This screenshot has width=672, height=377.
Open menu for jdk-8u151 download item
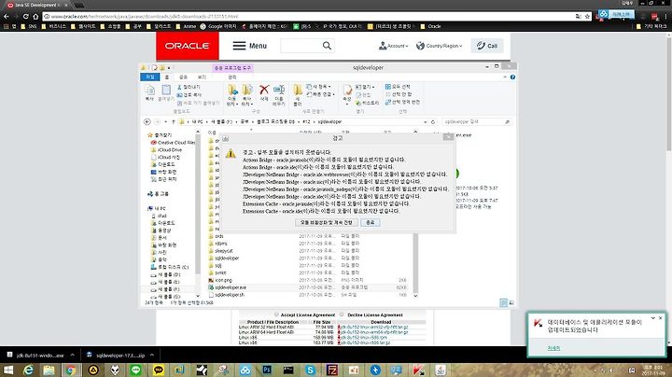click(x=73, y=355)
